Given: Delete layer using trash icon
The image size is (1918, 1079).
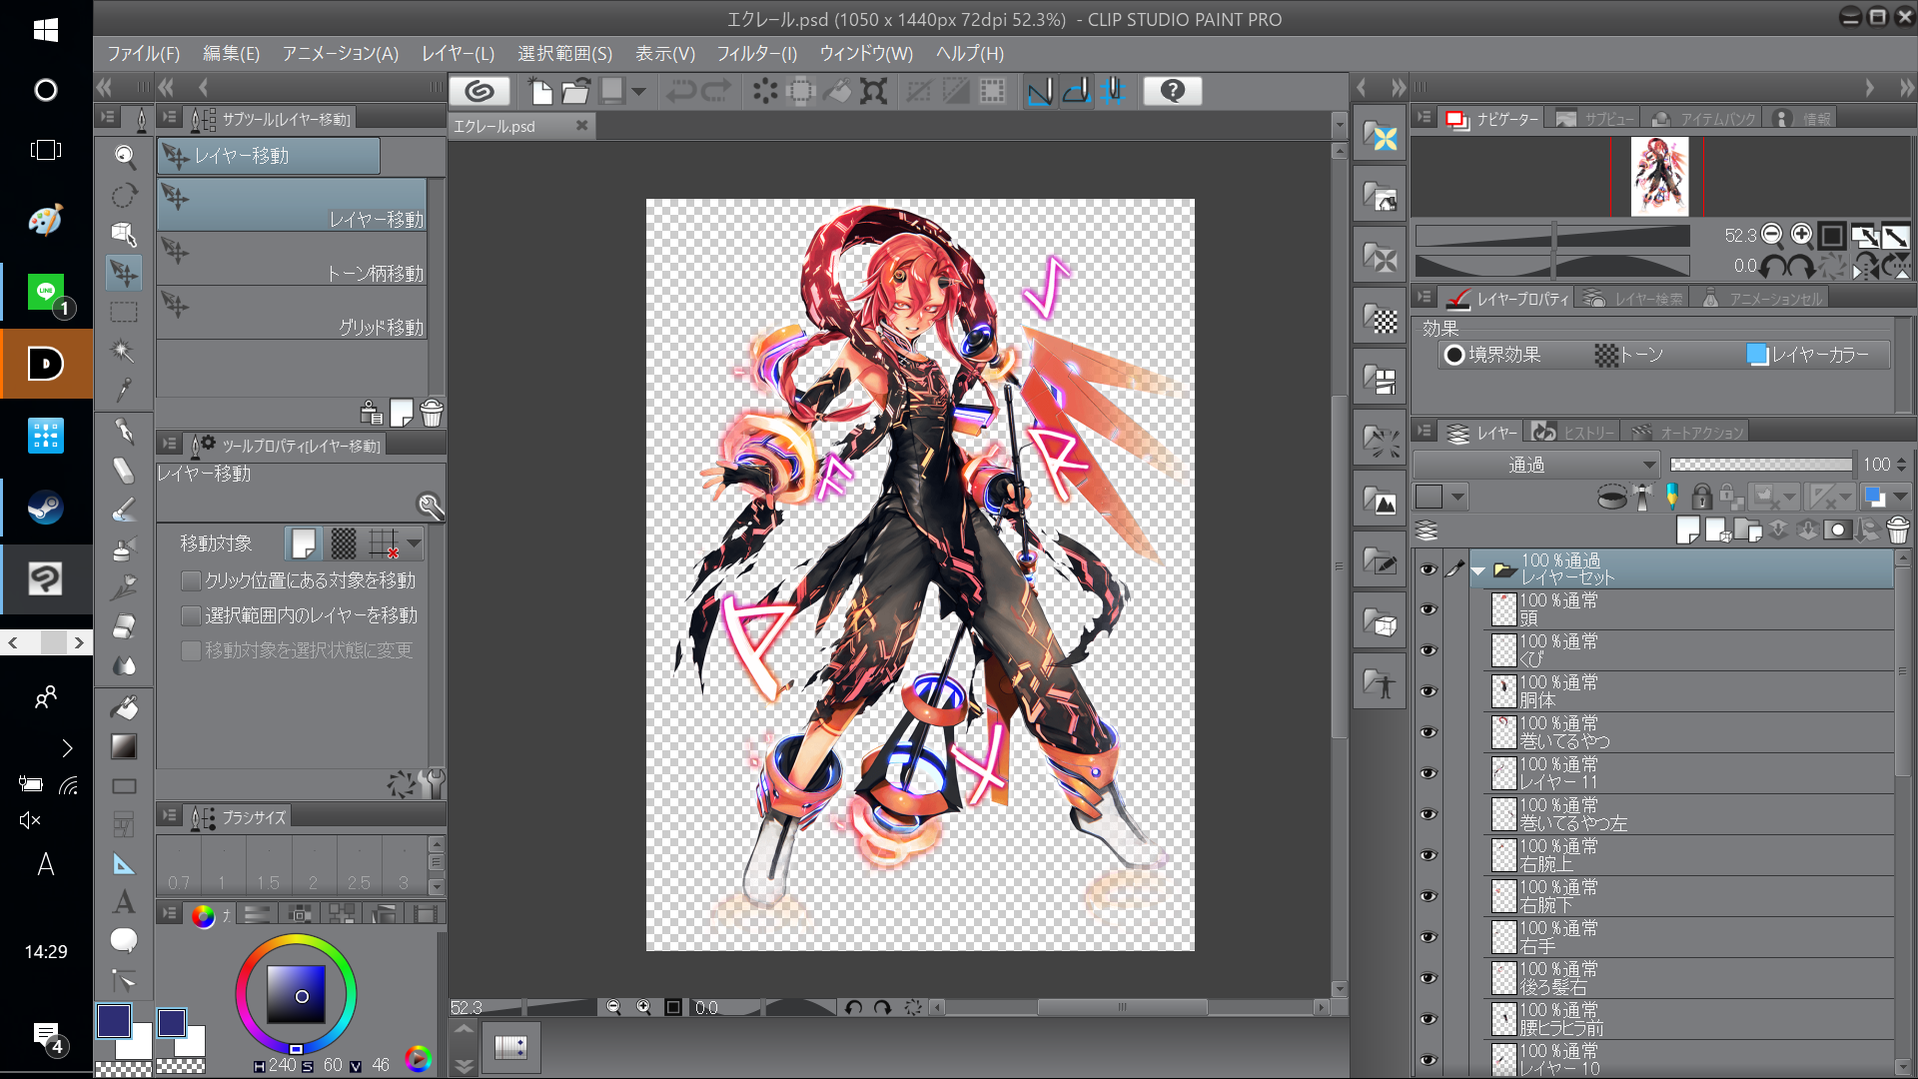Looking at the screenshot, I should (x=1898, y=530).
